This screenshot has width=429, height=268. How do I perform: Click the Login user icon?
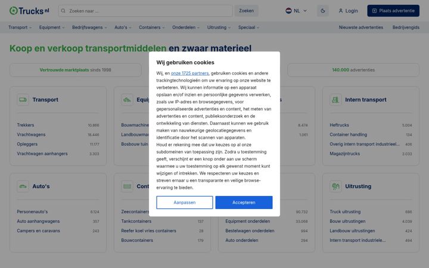tap(341, 11)
